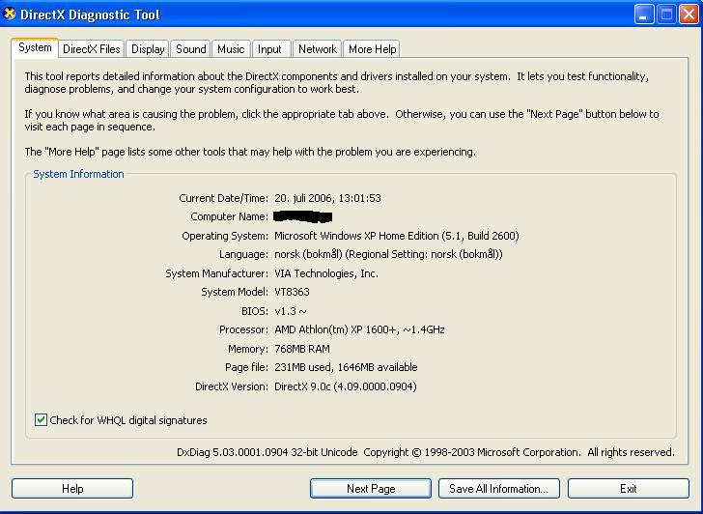Click the redacted Computer Name value

coord(303,216)
